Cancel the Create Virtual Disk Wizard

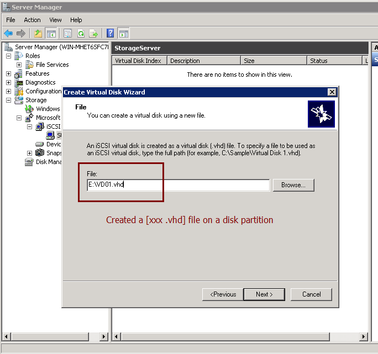(x=311, y=294)
